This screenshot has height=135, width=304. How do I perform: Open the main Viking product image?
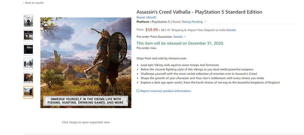(86, 63)
